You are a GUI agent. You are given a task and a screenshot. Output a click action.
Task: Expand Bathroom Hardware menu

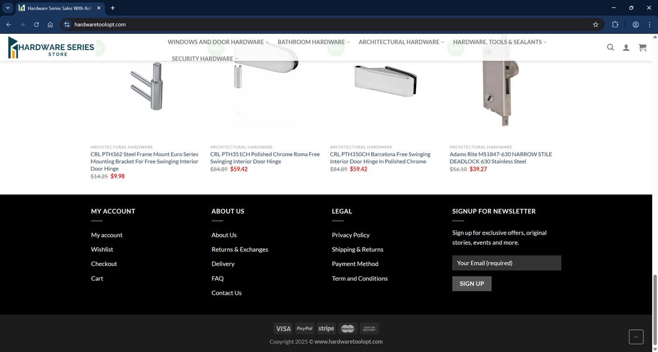pyautogui.click(x=313, y=42)
